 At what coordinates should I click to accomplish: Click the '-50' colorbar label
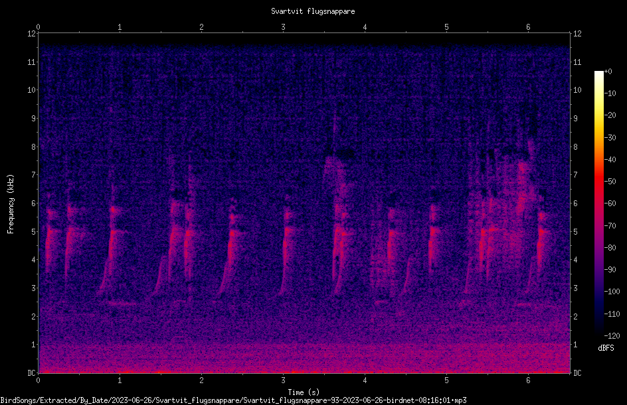pyautogui.click(x=610, y=182)
